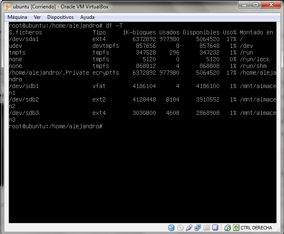Open the Ver menu

pos(37,17)
